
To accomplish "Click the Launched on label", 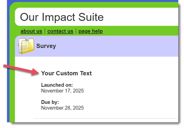I will point(57,85).
